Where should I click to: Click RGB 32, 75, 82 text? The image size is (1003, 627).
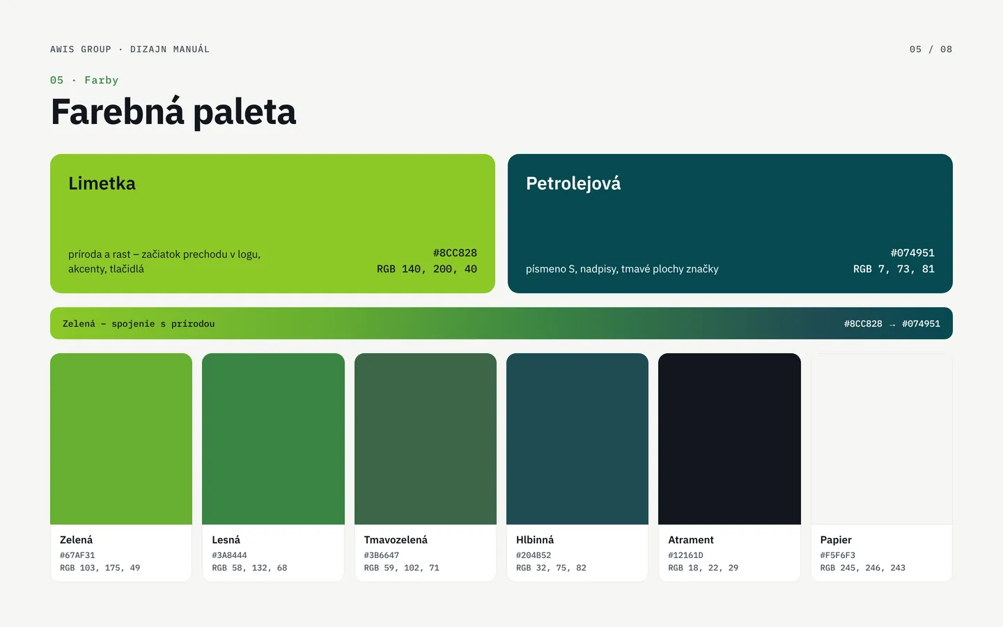551,568
